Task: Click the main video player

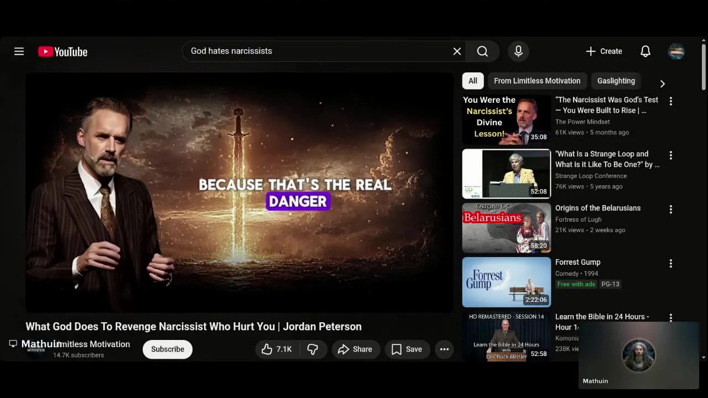Action: point(240,192)
